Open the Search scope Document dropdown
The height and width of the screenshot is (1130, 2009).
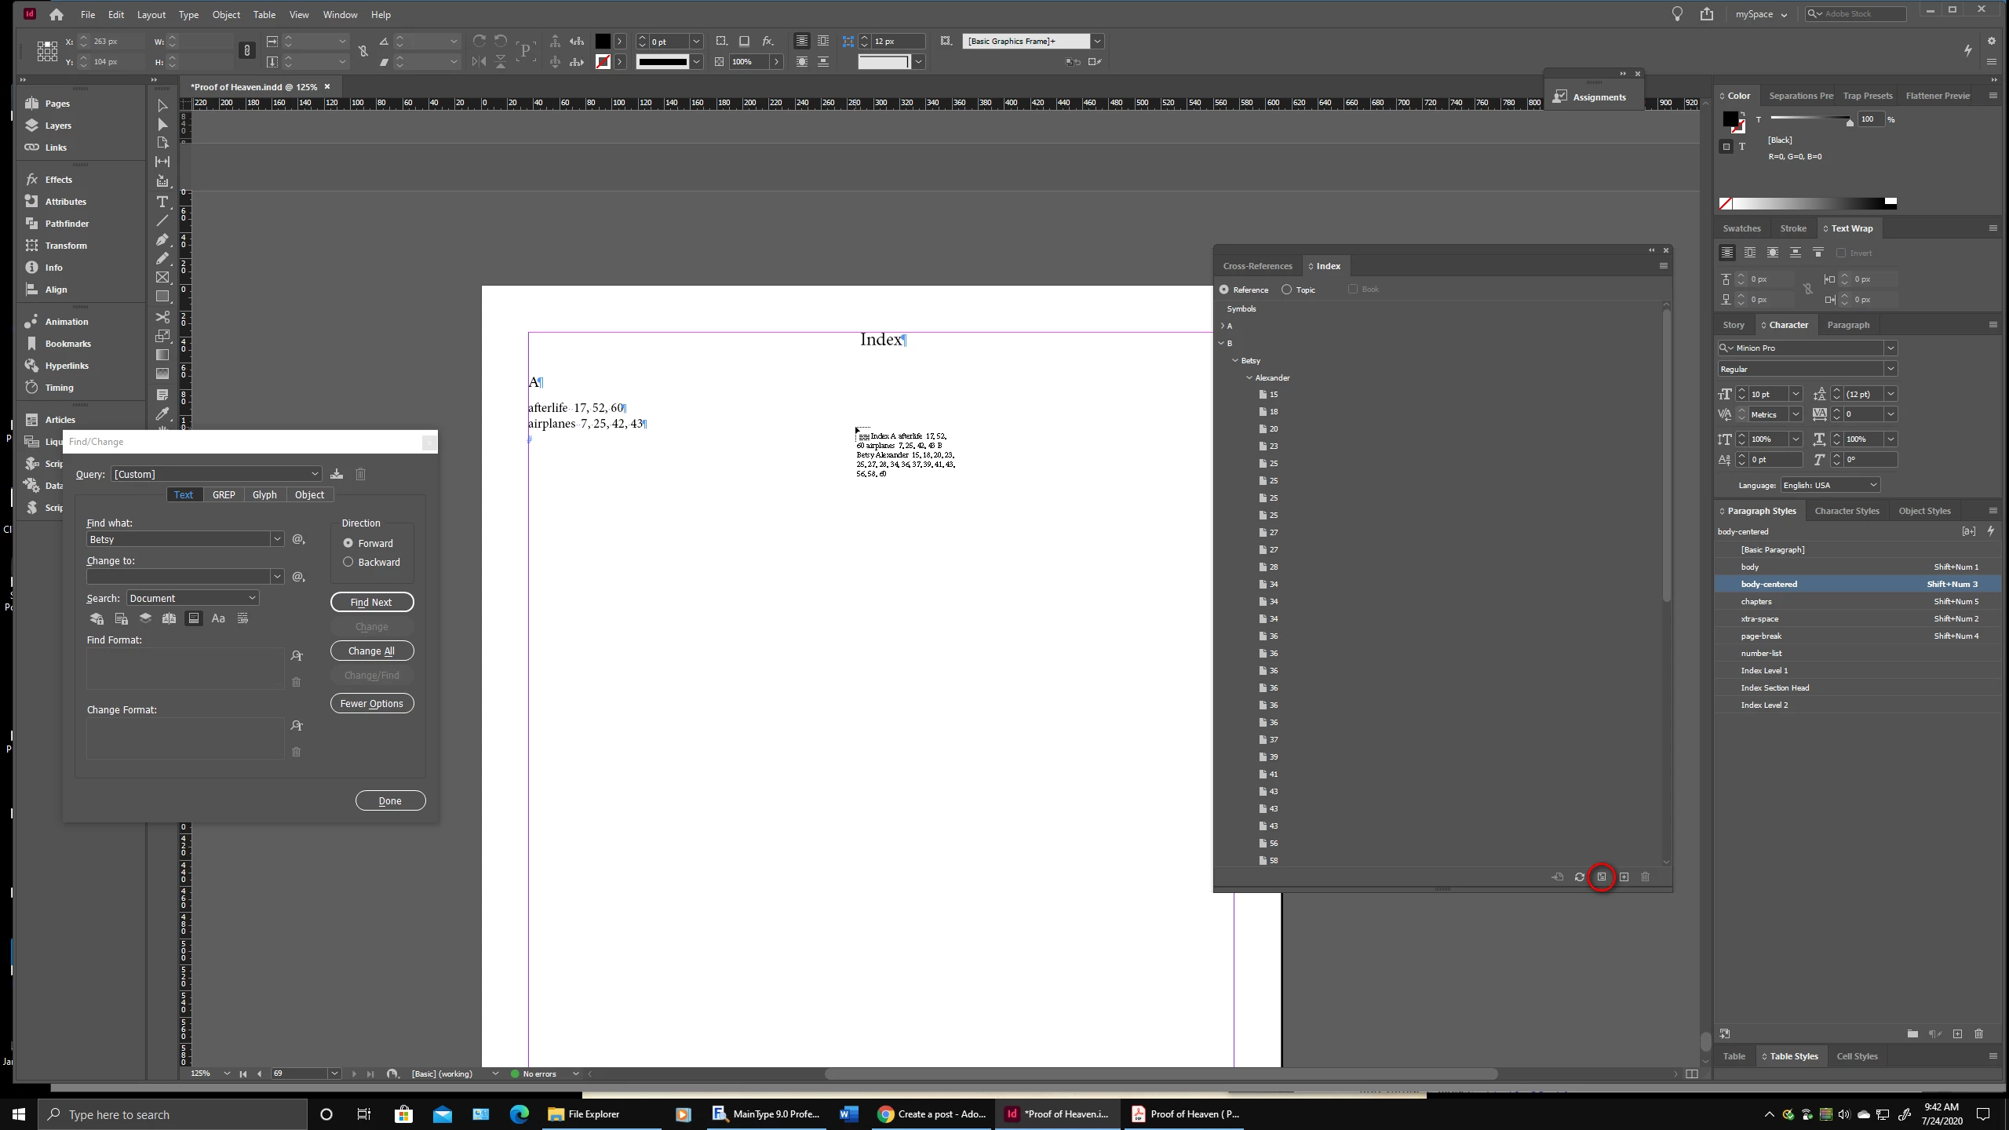point(192,598)
